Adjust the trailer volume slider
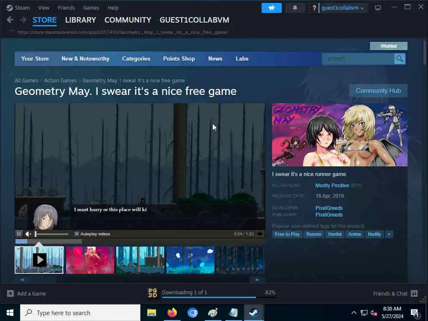The width and height of the screenshot is (428, 321). [x=51, y=234]
